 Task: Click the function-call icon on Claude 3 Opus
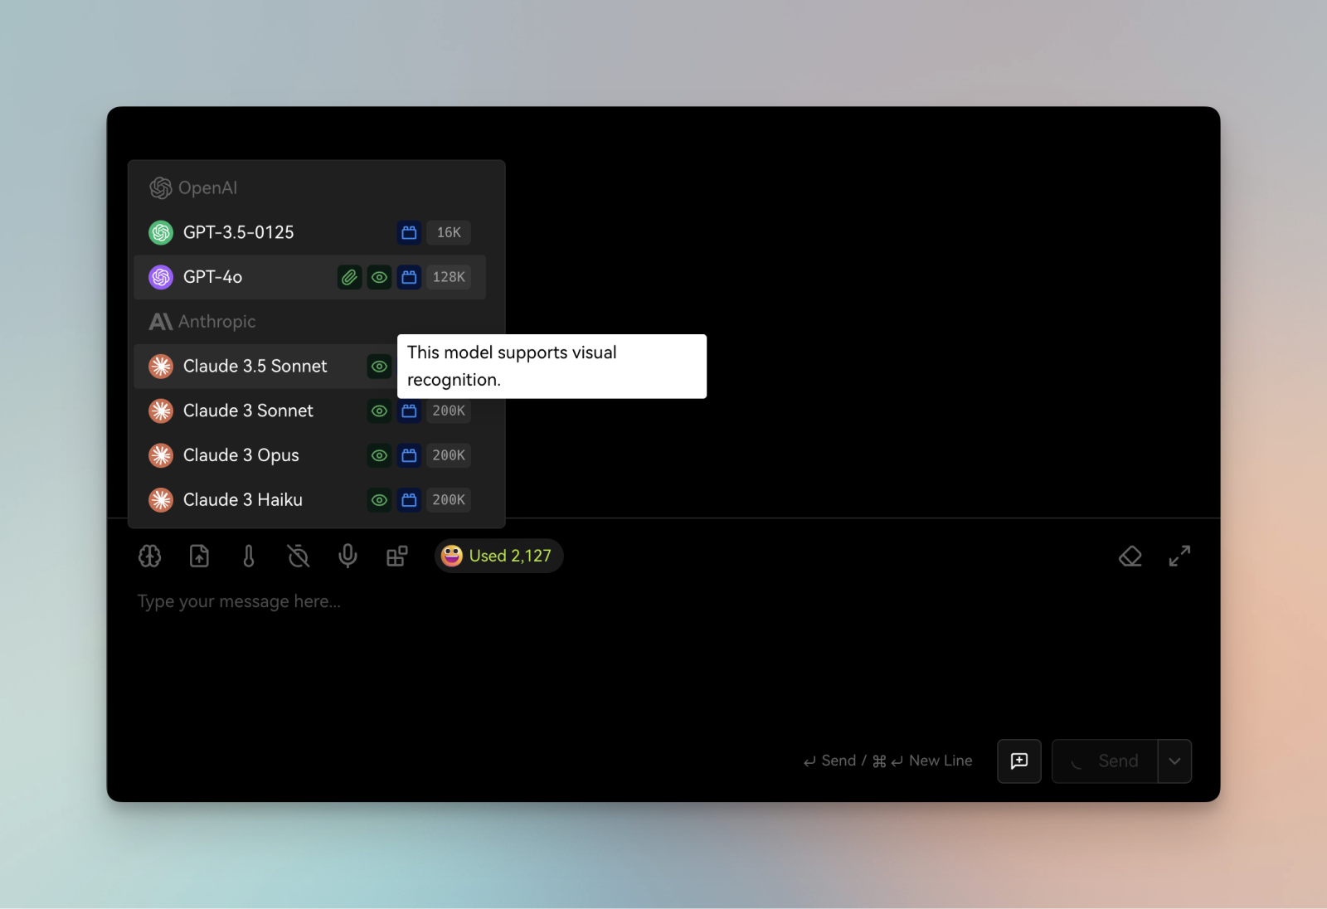409,455
